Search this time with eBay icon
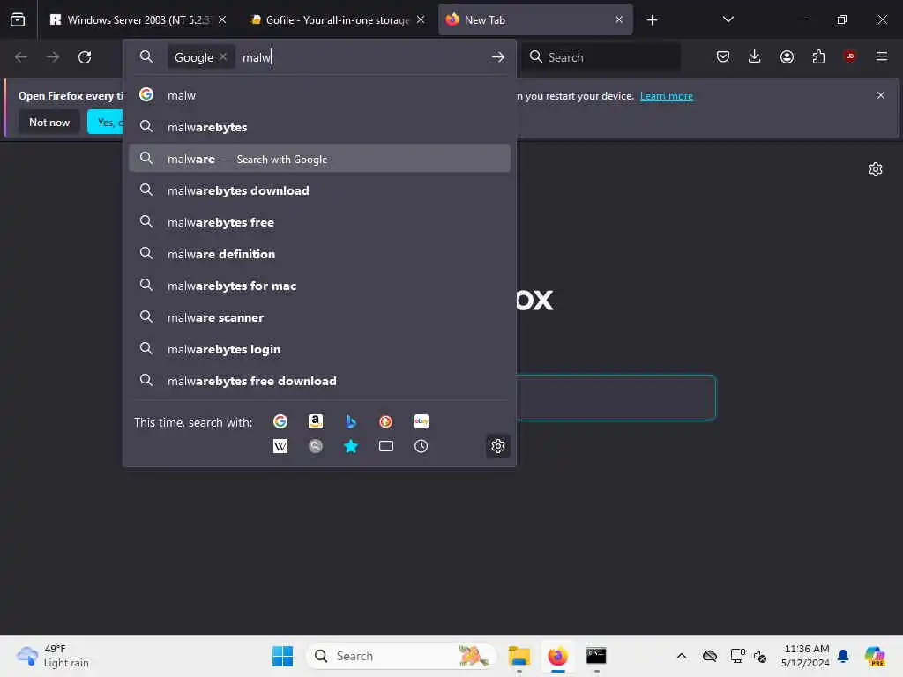903x677 pixels. tap(421, 421)
